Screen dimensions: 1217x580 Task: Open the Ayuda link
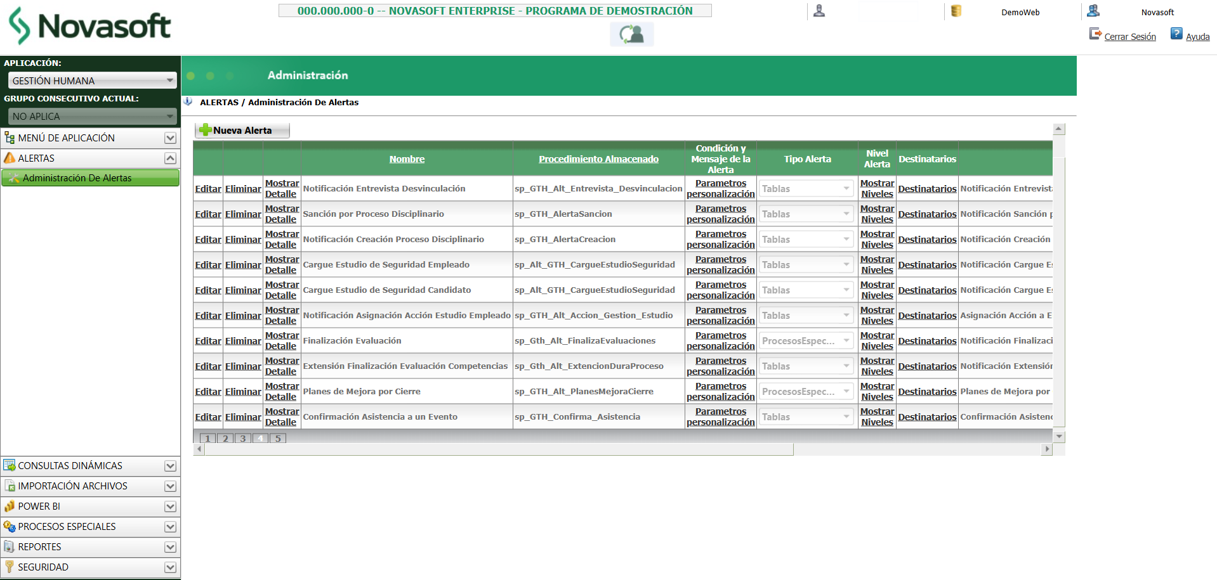point(1197,37)
